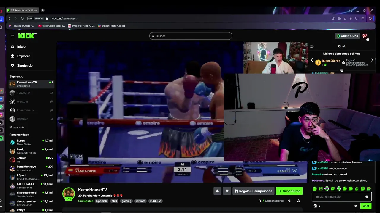
Task: Click the kick.com/kamehousetv address bar
Action: [x=64, y=18]
